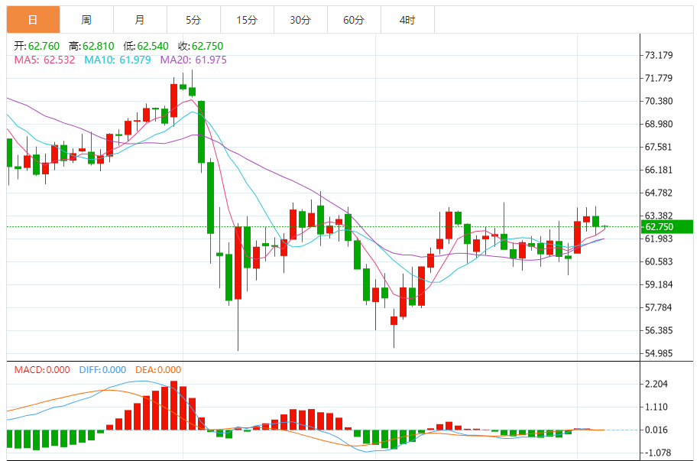Viewport: 700px width, 461px height.
Task: Click the MA20: 61.975 indicator label
Action: [x=193, y=60]
